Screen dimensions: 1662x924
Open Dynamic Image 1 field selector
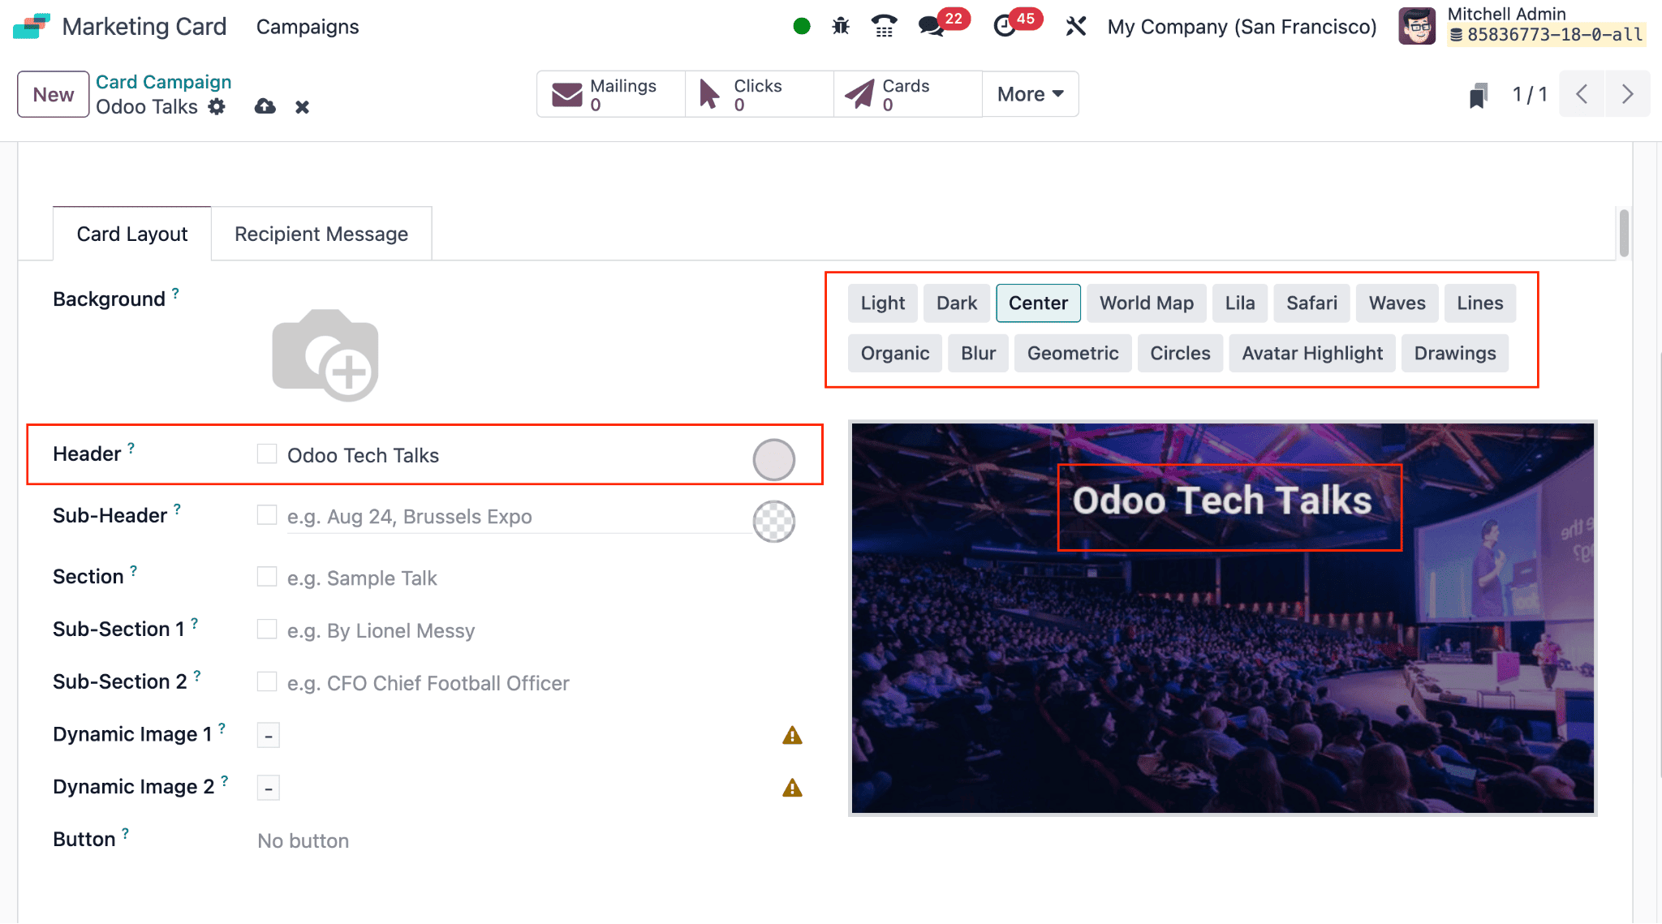click(269, 735)
